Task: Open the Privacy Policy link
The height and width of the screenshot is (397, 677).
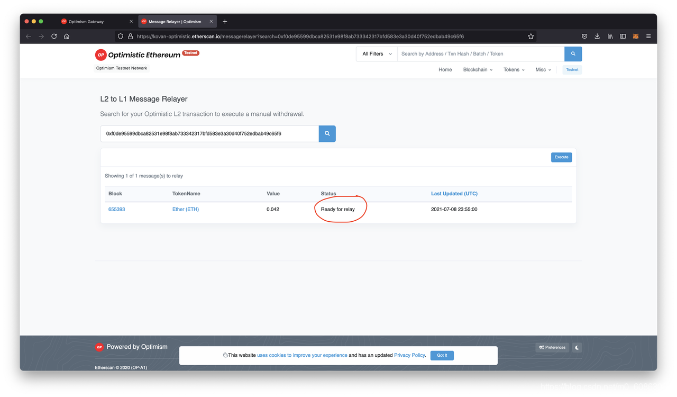Action: click(x=409, y=355)
